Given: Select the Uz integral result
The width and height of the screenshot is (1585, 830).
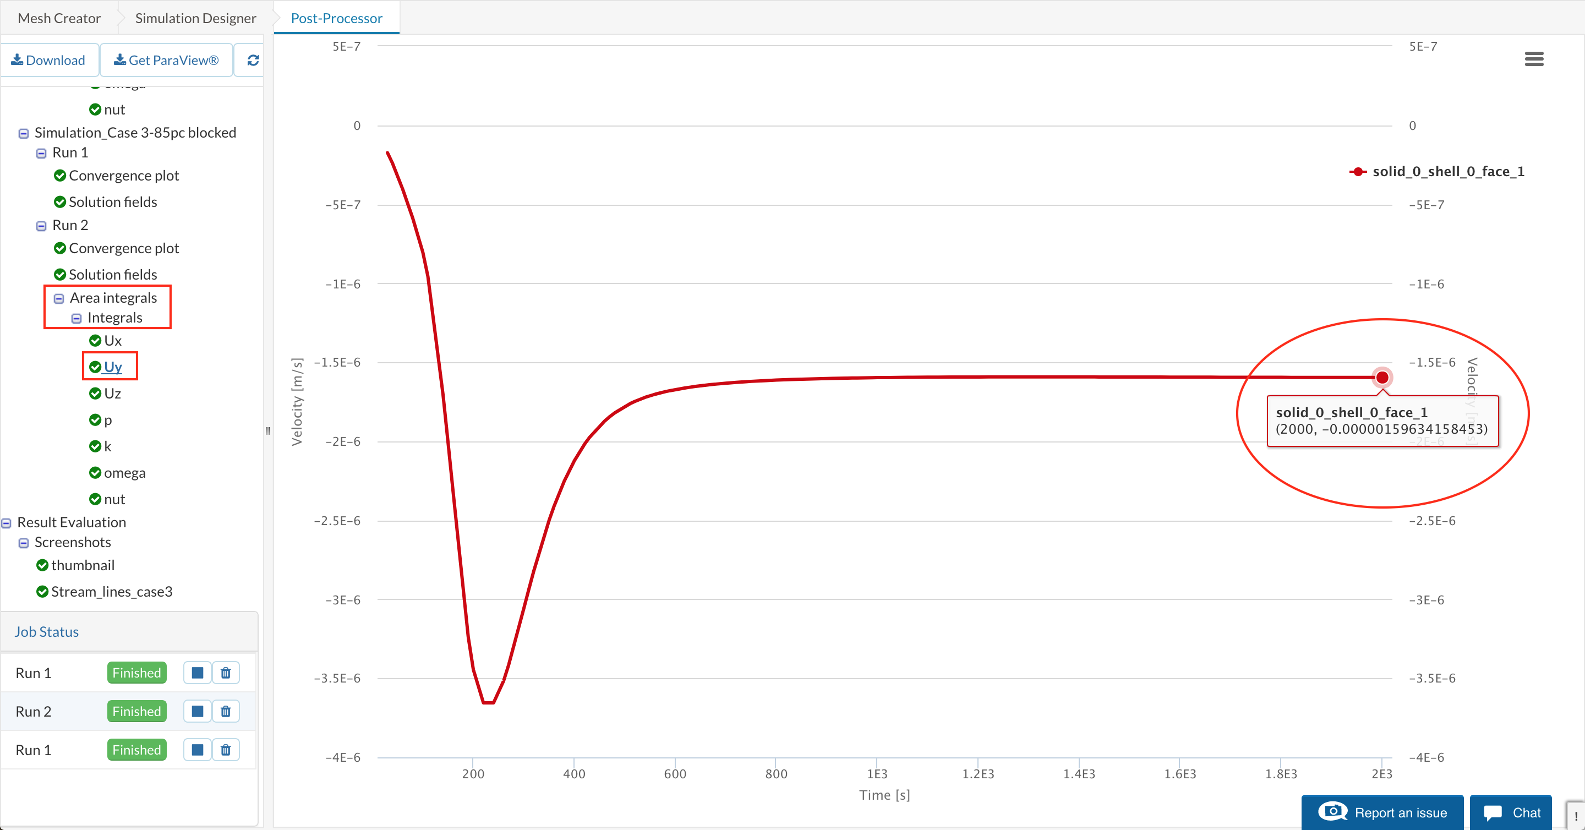Looking at the screenshot, I should click(112, 393).
